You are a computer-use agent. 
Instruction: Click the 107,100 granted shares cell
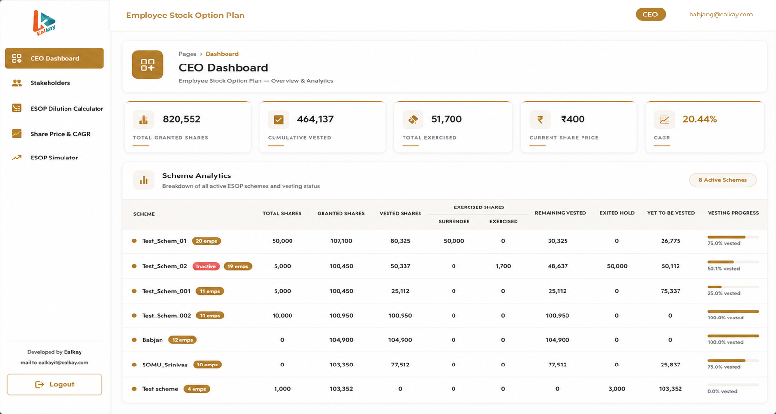click(x=341, y=241)
